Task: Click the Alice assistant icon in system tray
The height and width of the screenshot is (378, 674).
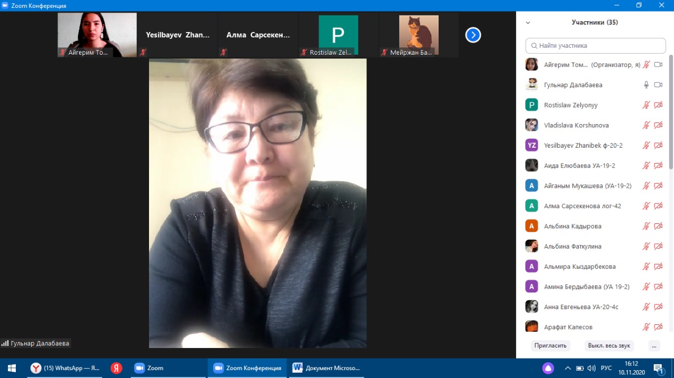Action: (x=548, y=368)
